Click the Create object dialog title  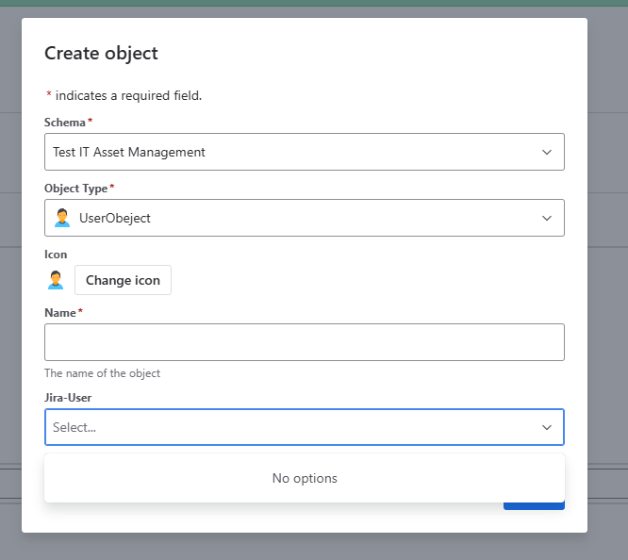[101, 54]
